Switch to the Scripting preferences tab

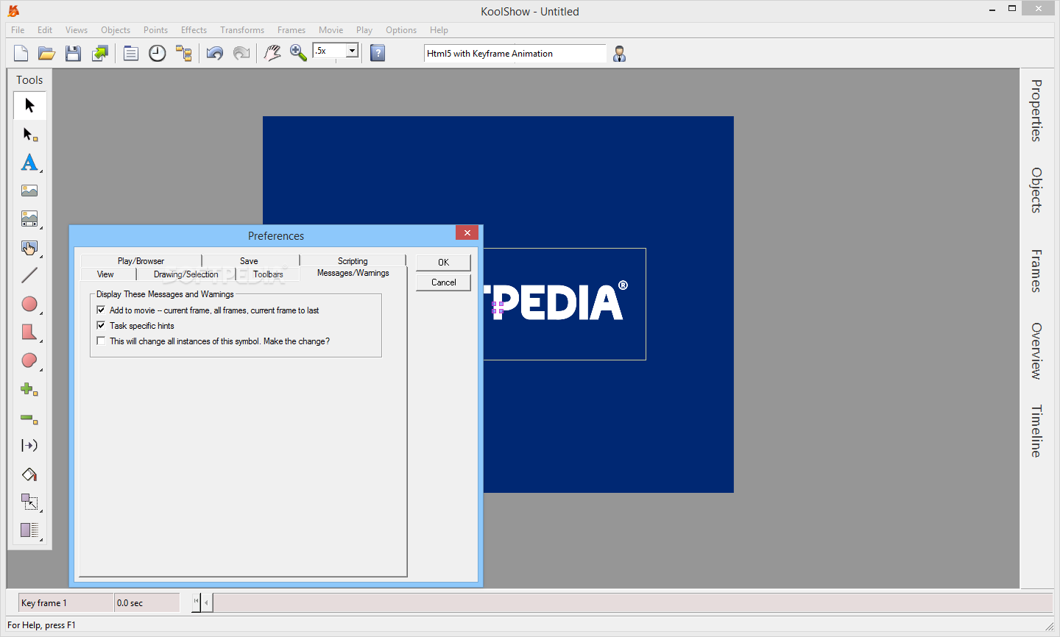353,261
